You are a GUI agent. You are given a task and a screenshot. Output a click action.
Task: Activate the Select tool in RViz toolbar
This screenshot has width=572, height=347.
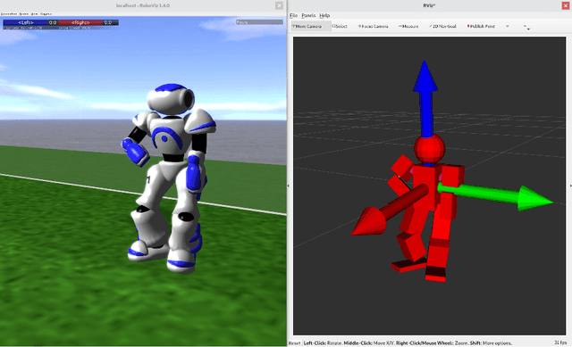pos(340,26)
